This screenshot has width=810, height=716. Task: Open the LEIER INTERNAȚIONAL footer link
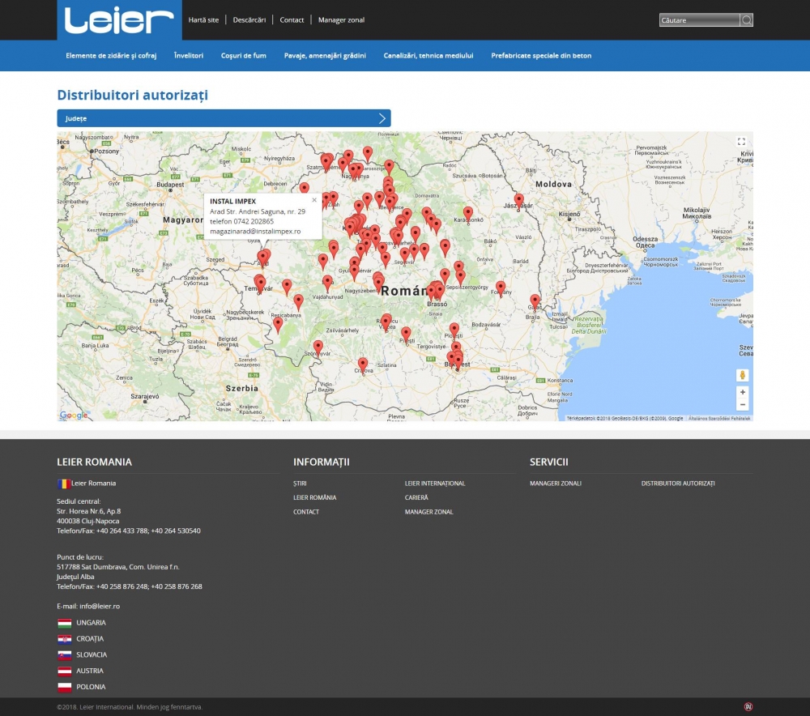point(435,484)
